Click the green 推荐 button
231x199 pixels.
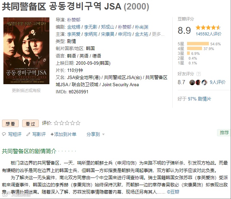224,133
